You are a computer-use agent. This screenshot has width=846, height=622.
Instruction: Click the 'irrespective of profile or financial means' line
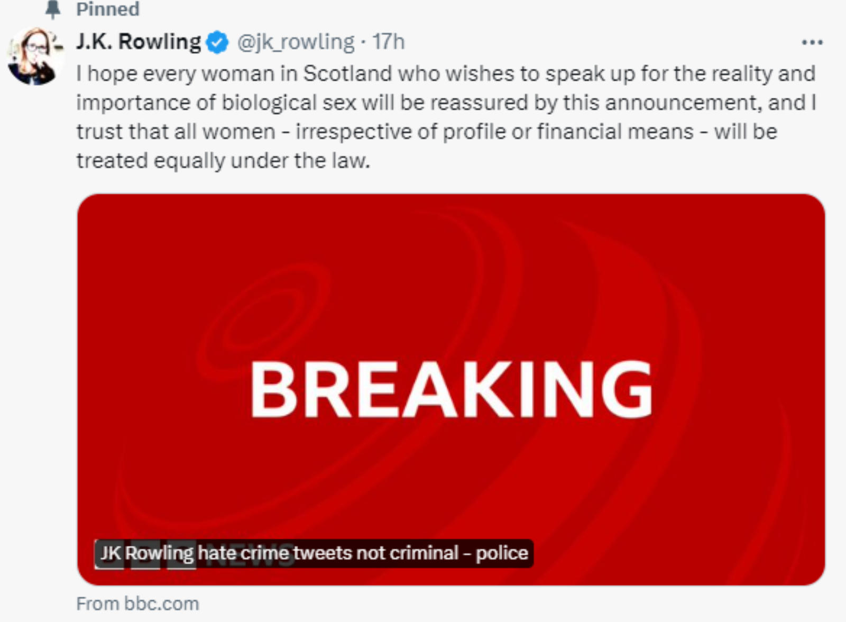(427, 132)
